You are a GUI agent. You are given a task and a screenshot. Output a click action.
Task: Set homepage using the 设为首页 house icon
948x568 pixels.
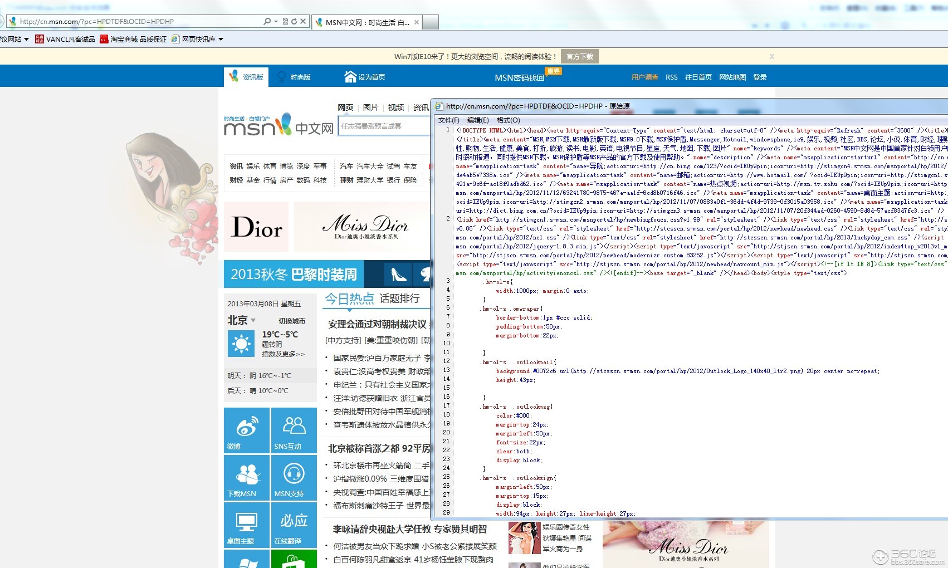350,76
